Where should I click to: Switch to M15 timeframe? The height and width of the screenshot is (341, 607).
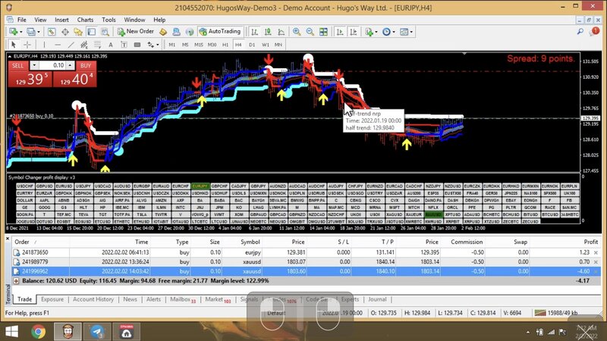pyautogui.click(x=199, y=45)
